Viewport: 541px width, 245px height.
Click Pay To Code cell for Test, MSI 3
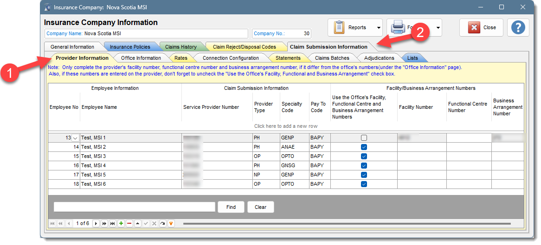coord(320,157)
